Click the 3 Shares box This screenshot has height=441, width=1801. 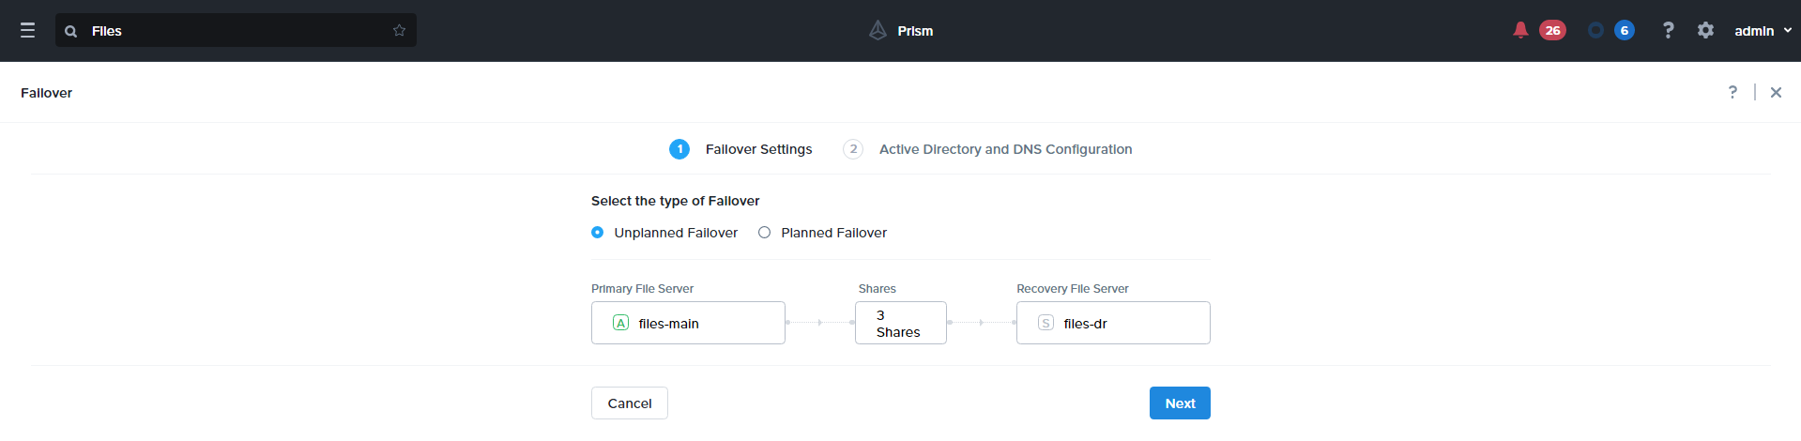pos(901,323)
